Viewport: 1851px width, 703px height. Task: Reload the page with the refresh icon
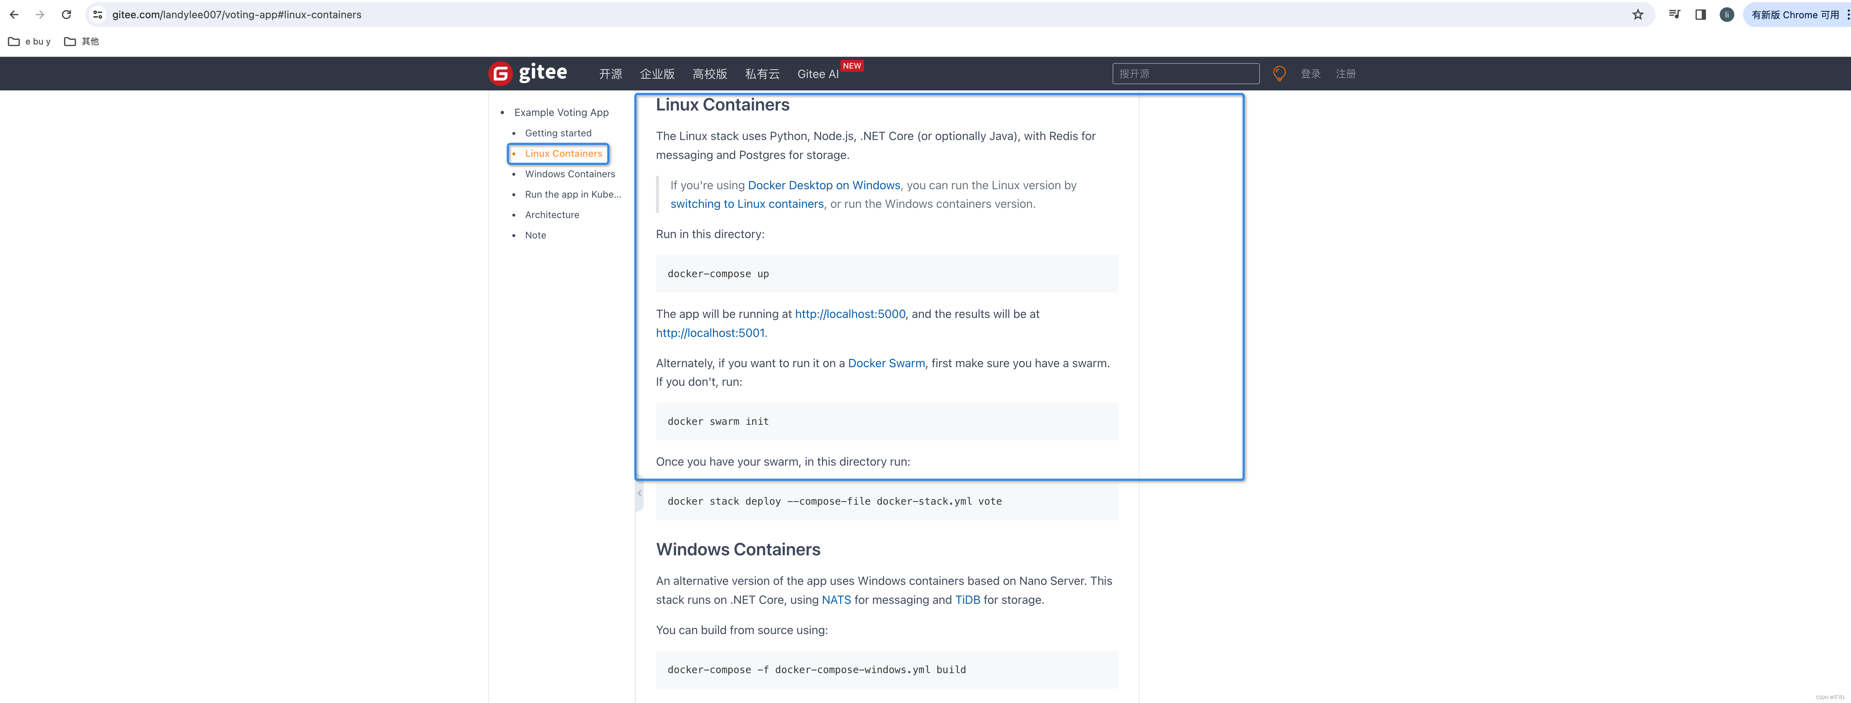click(x=66, y=14)
